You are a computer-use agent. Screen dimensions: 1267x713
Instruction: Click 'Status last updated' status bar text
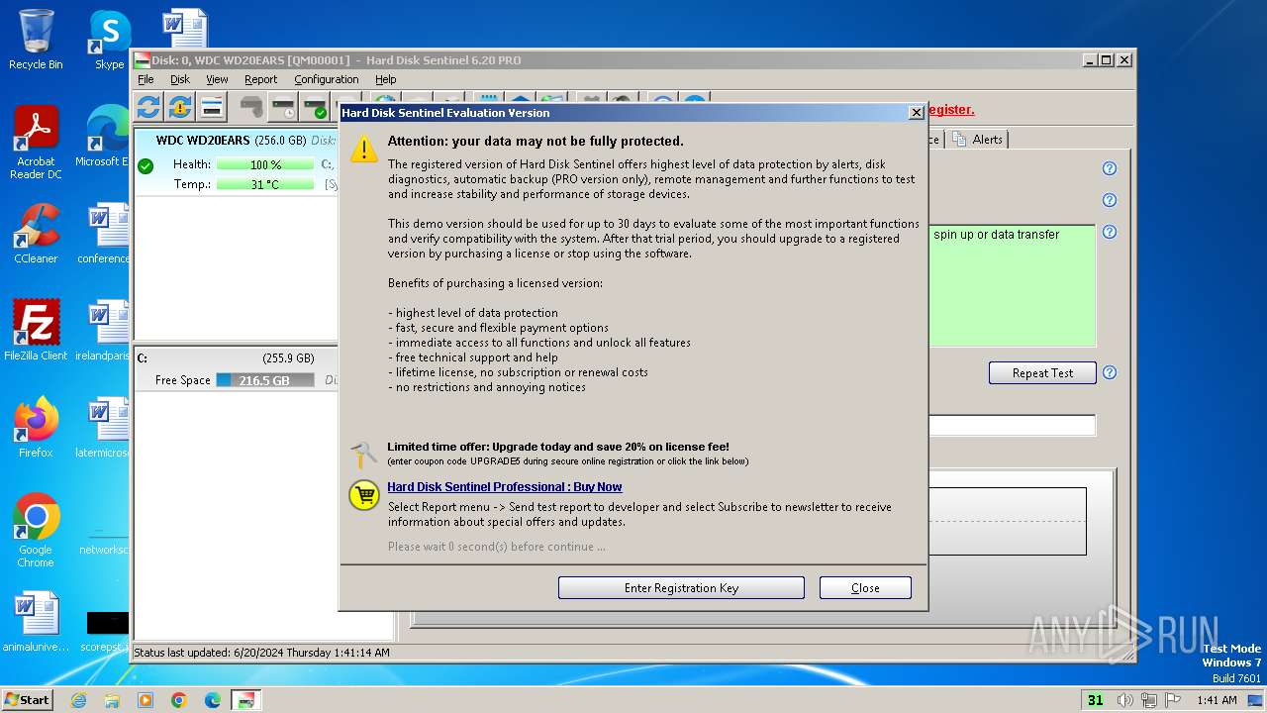(x=261, y=653)
